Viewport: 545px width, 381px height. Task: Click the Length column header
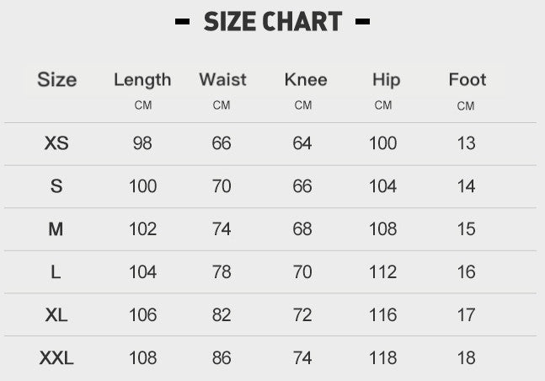pyautogui.click(x=142, y=80)
